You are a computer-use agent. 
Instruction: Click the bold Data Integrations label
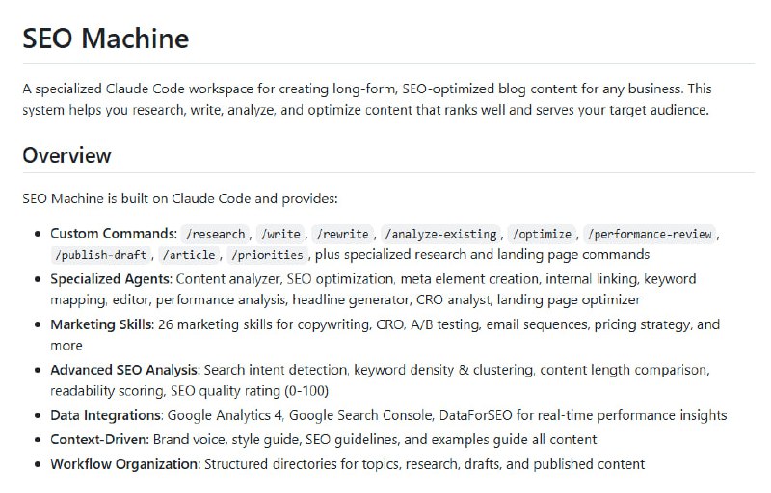tap(106, 416)
